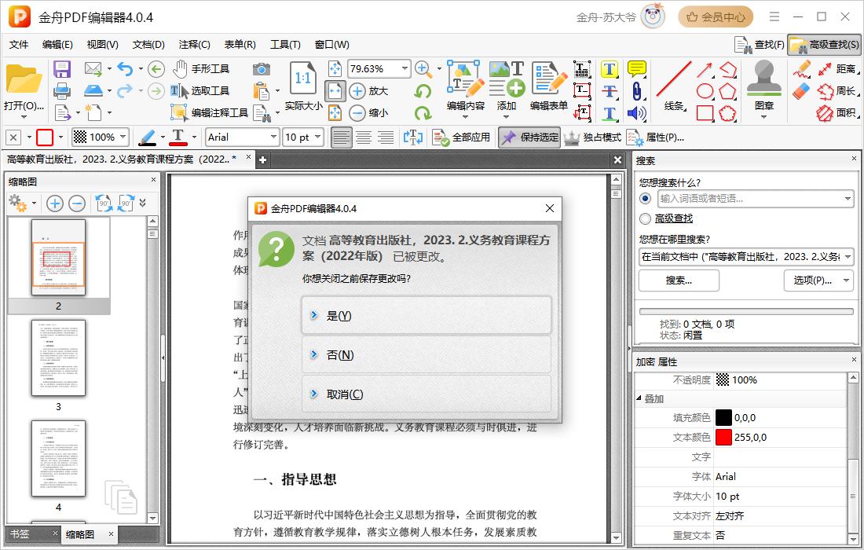Screen dimensions: 864x550
Task: Click the save floppy disk icon
Action: point(62,69)
